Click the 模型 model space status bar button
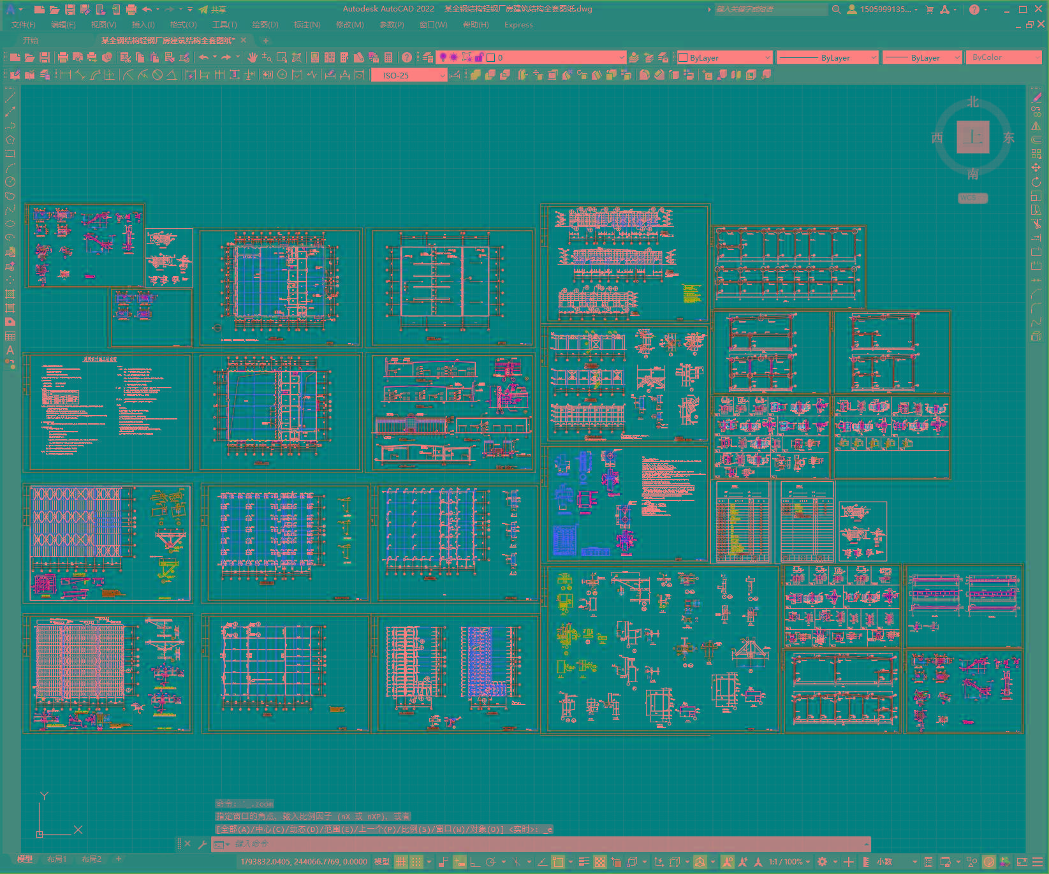 (381, 862)
